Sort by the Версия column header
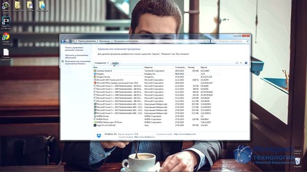 (210, 67)
